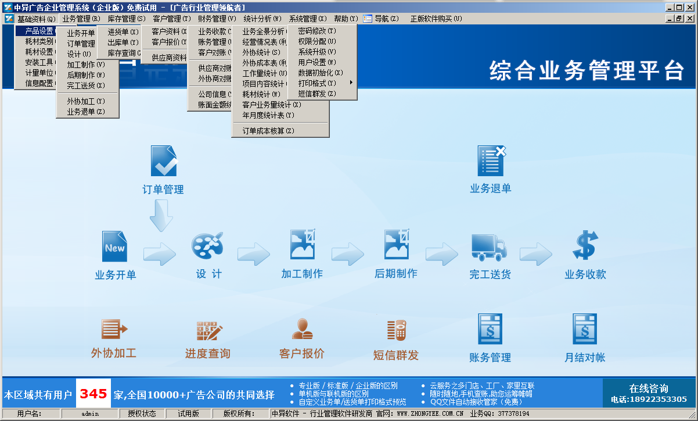The height and width of the screenshot is (421, 698).
Task: Click the 在线咨询 panel at bottom right
Action: tap(650, 391)
